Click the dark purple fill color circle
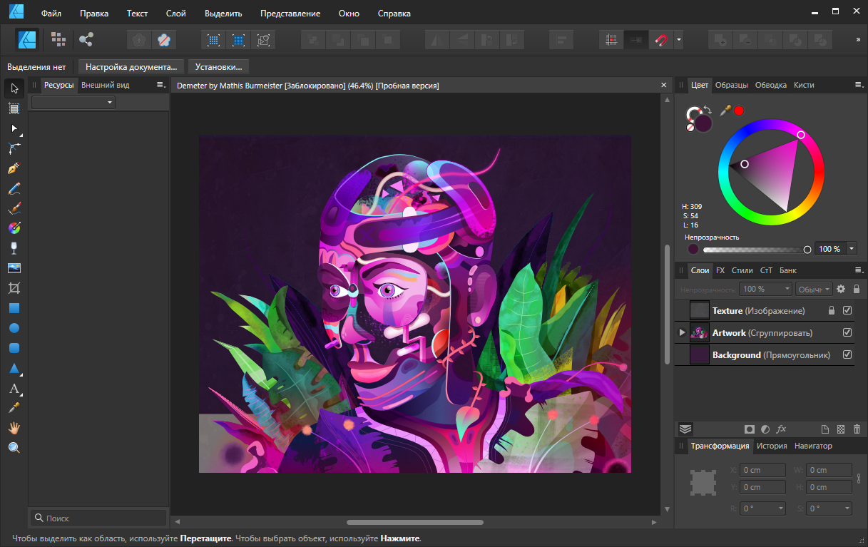 coord(704,123)
